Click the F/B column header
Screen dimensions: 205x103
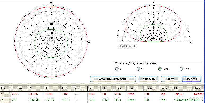point(107,88)
